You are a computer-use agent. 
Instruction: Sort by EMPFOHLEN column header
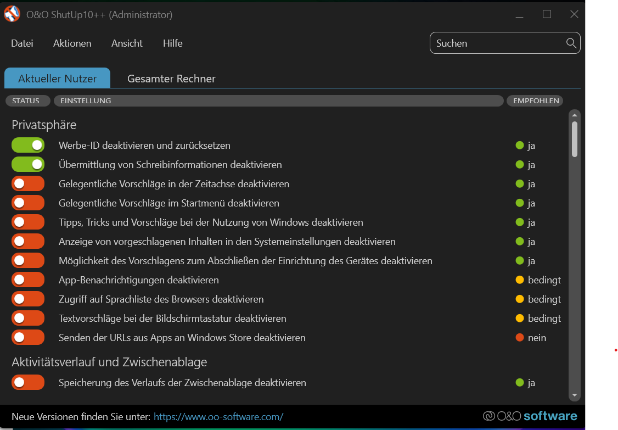click(535, 100)
